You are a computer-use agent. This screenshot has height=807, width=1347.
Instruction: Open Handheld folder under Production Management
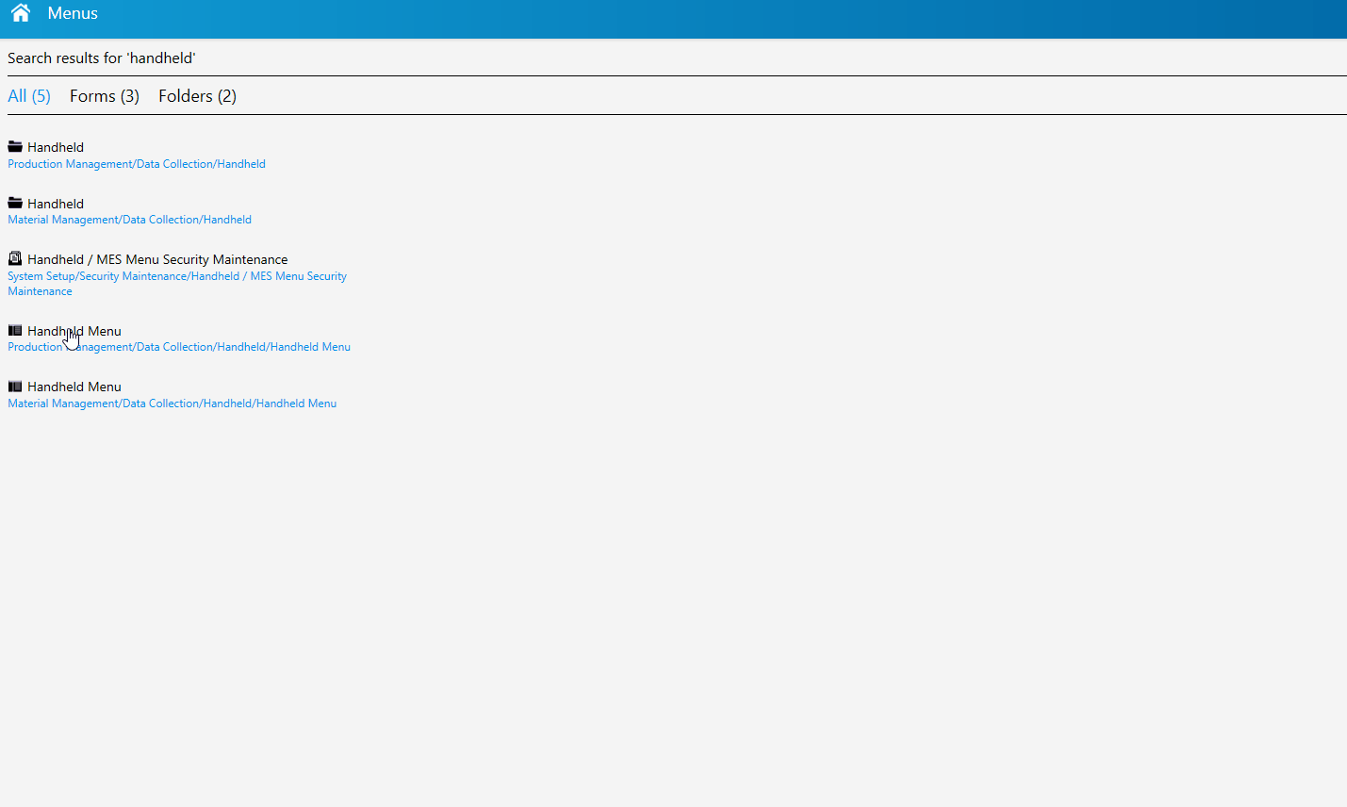pyautogui.click(x=56, y=147)
